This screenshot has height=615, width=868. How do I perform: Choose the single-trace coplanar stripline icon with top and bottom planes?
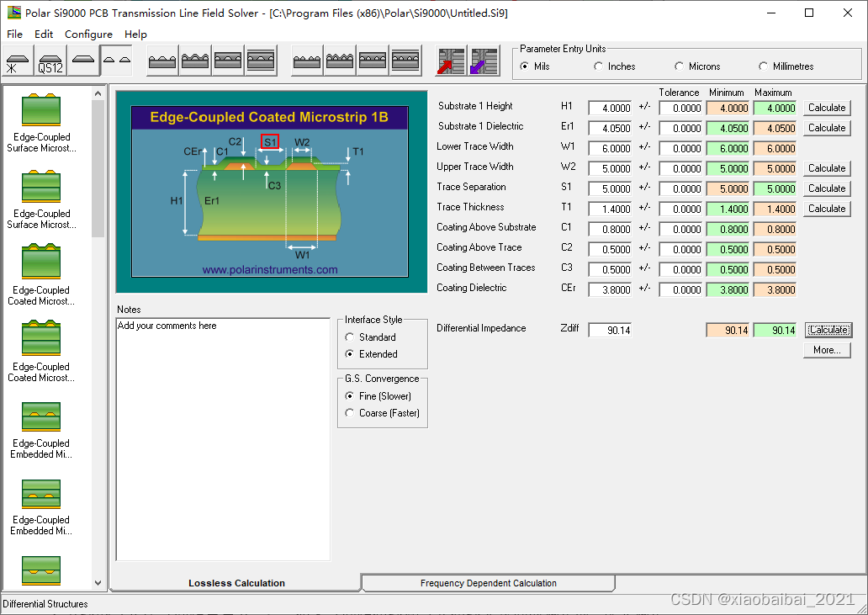tap(261, 61)
